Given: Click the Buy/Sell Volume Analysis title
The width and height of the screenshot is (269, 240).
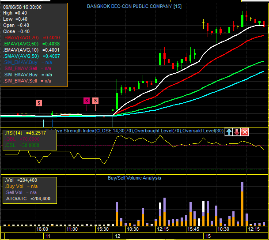Looking at the screenshot, I should pos(134,178).
